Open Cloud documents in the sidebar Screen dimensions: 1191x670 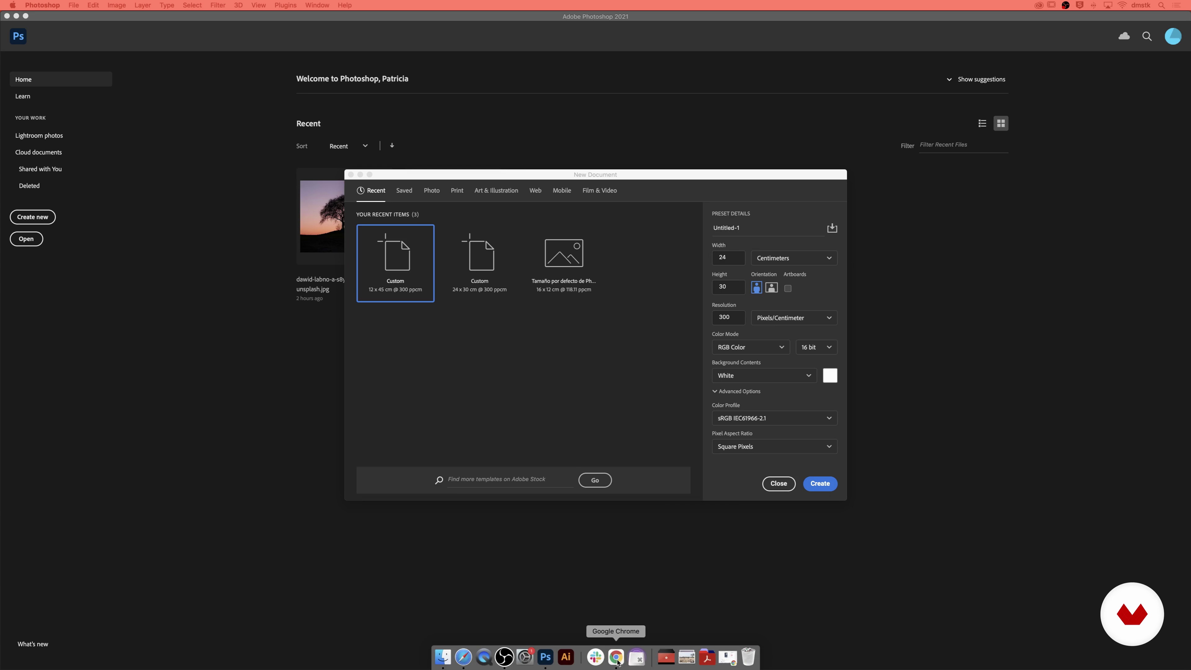[x=38, y=152]
